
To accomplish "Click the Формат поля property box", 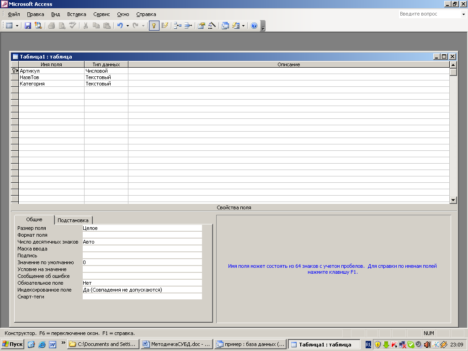I will 142,235.
